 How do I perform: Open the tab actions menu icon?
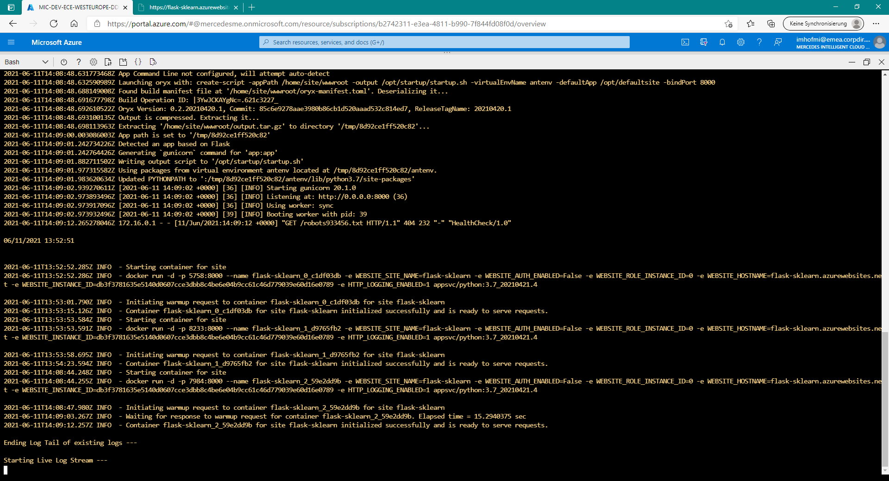(12, 7)
